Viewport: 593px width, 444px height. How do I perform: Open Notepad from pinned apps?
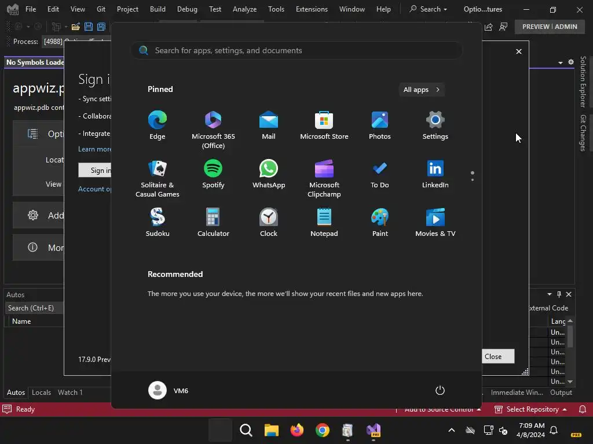[x=324, y=223]
